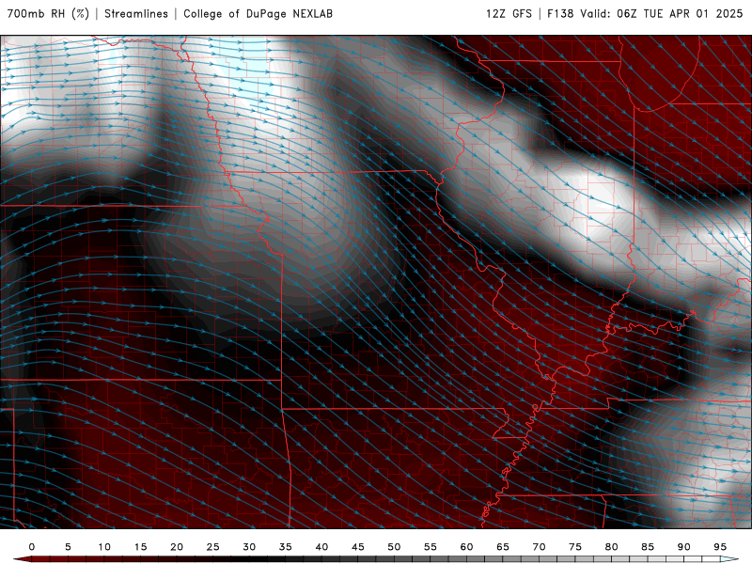Screen dimensions: 752x564
Task: Select the "90" color scale label
Action: (x=683, y=547)
